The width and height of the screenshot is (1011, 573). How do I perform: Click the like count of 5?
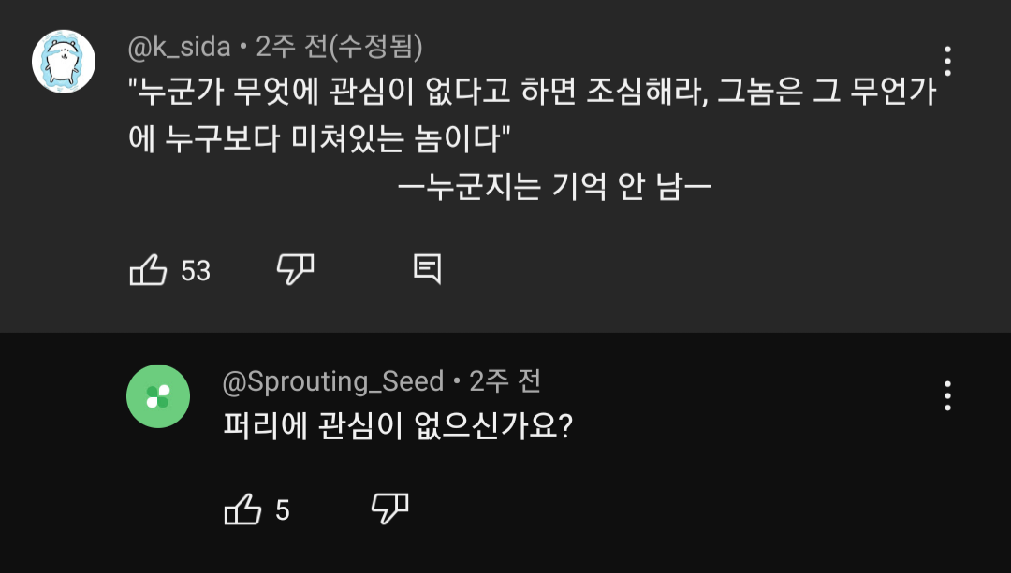[x=283, y=511]
